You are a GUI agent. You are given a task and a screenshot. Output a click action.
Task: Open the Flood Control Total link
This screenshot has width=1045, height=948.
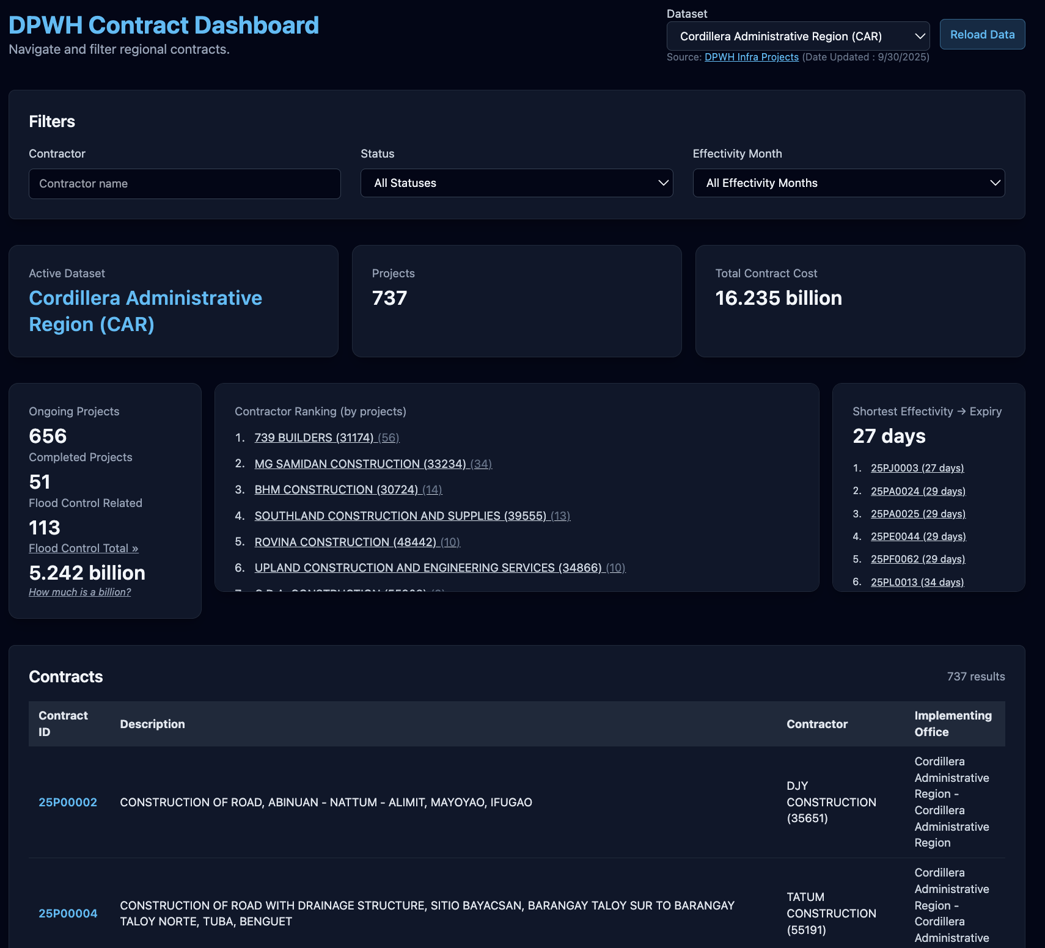coord(83,549)
